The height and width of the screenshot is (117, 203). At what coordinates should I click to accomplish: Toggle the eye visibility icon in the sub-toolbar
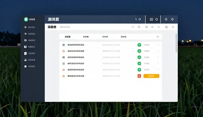pyautogui.click(x=173, y=27)
